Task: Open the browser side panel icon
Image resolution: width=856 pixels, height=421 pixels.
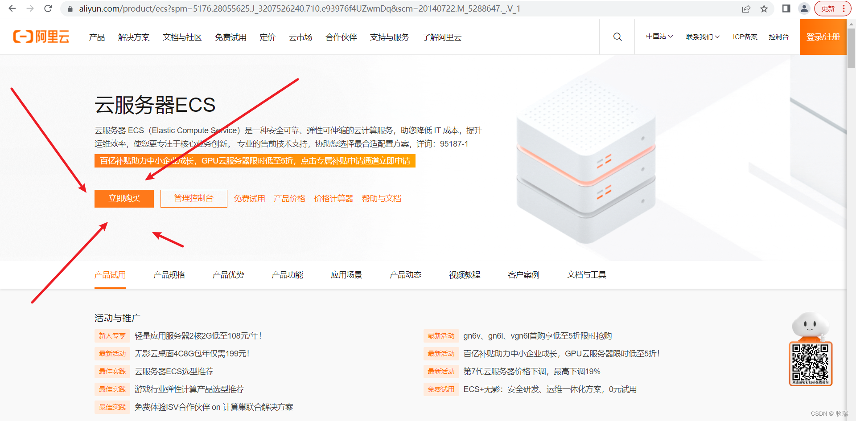Action: pos(786,8)
